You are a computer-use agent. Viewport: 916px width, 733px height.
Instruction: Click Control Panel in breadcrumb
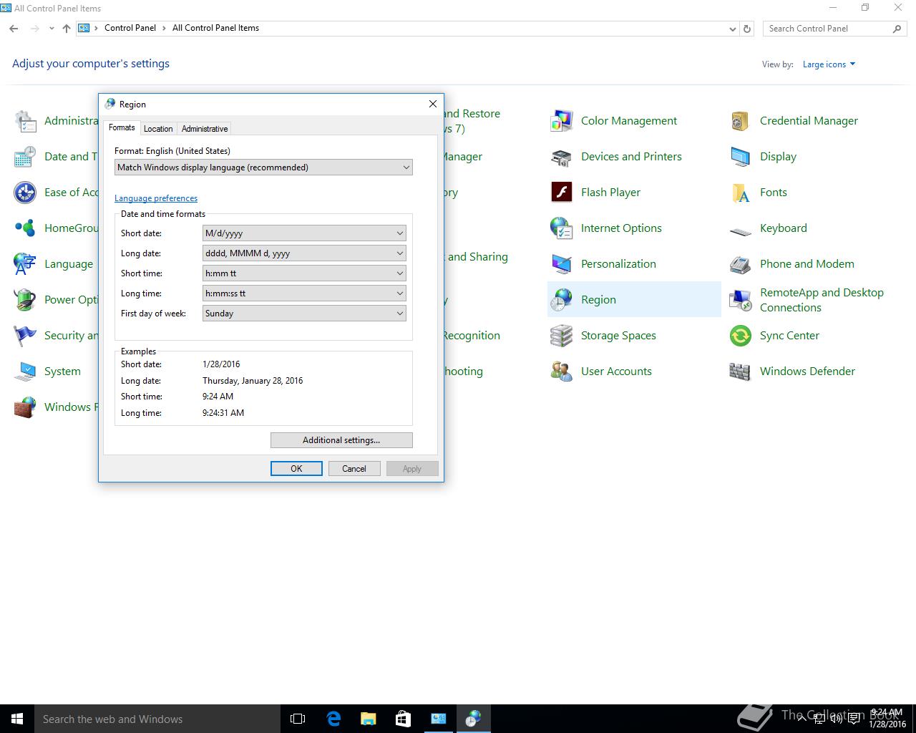click(x=130, y=28)
